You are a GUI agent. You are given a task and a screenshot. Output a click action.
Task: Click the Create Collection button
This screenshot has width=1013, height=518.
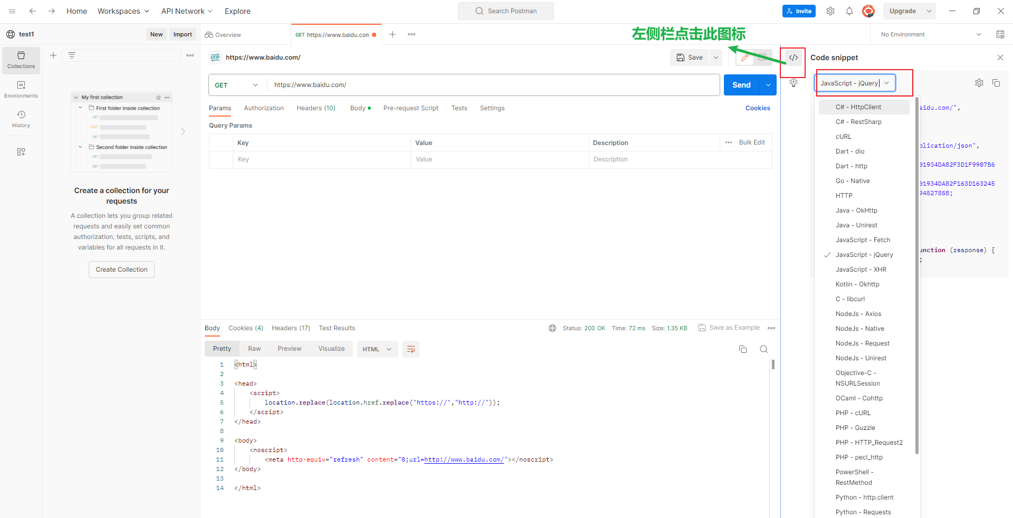(121, 270)
